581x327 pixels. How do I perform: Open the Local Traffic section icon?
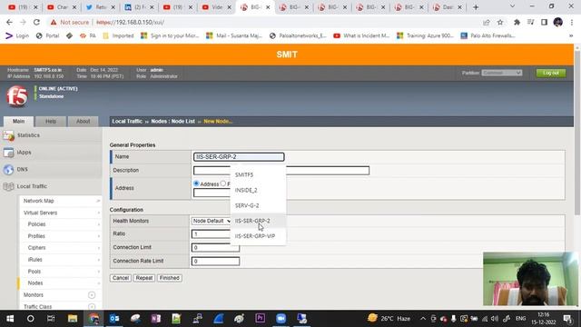point(8,186)
